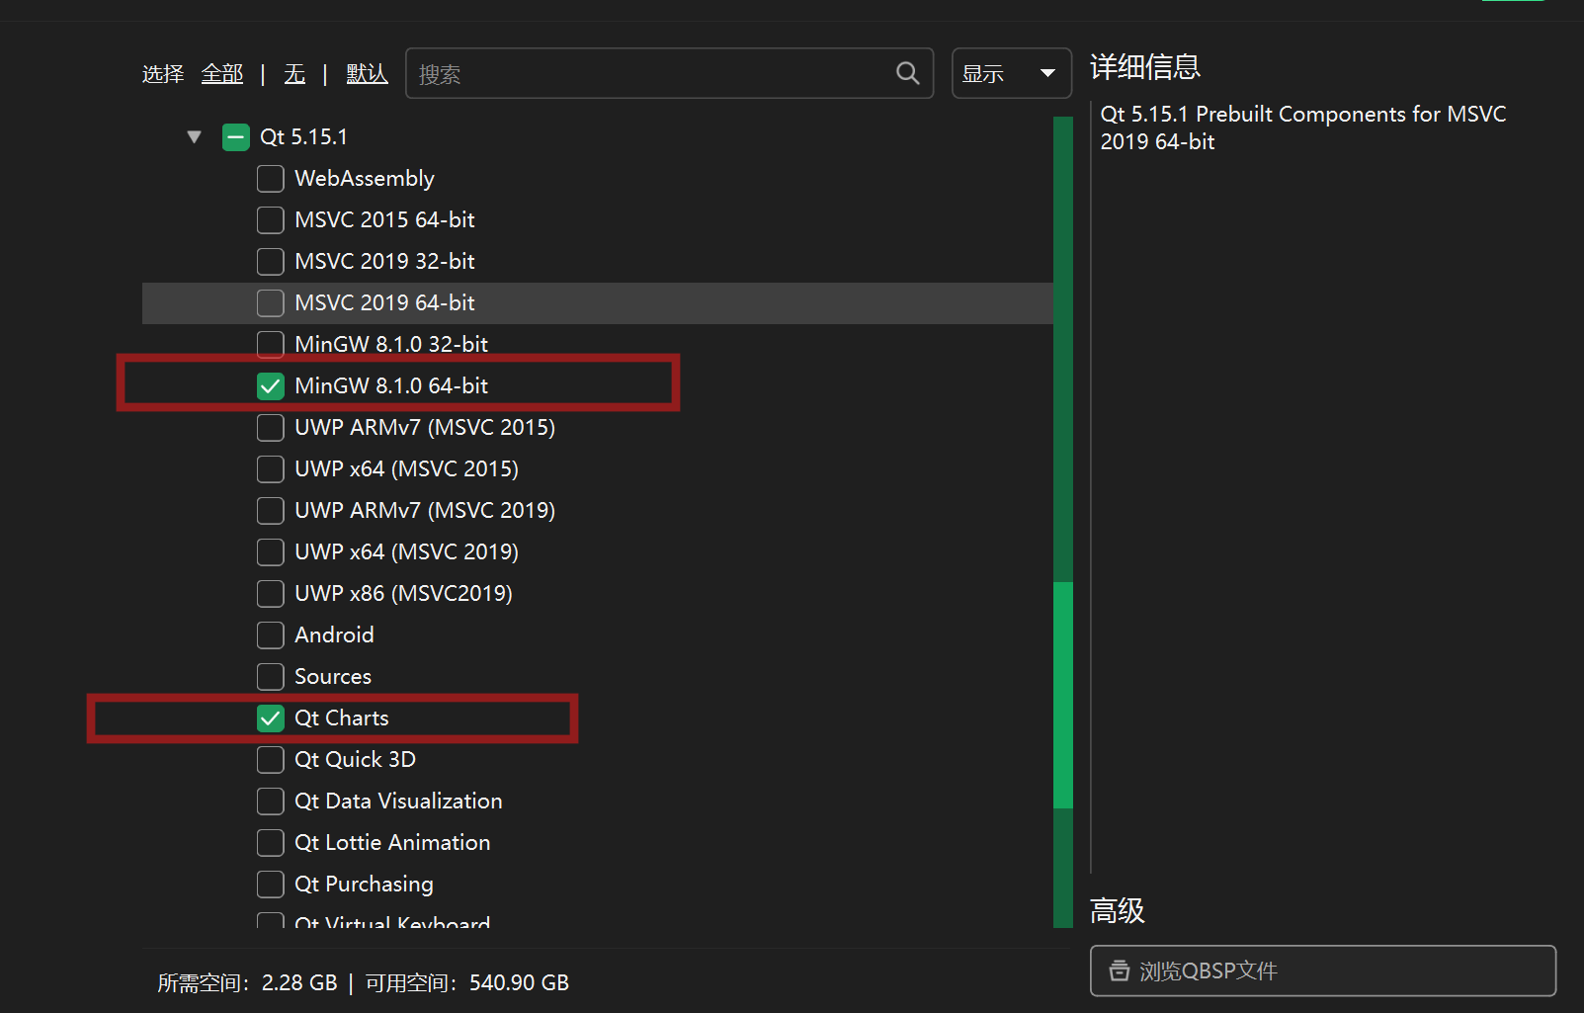Check MSVC 2015 64-bit component

pyautogui.click(x=270, y=220)
